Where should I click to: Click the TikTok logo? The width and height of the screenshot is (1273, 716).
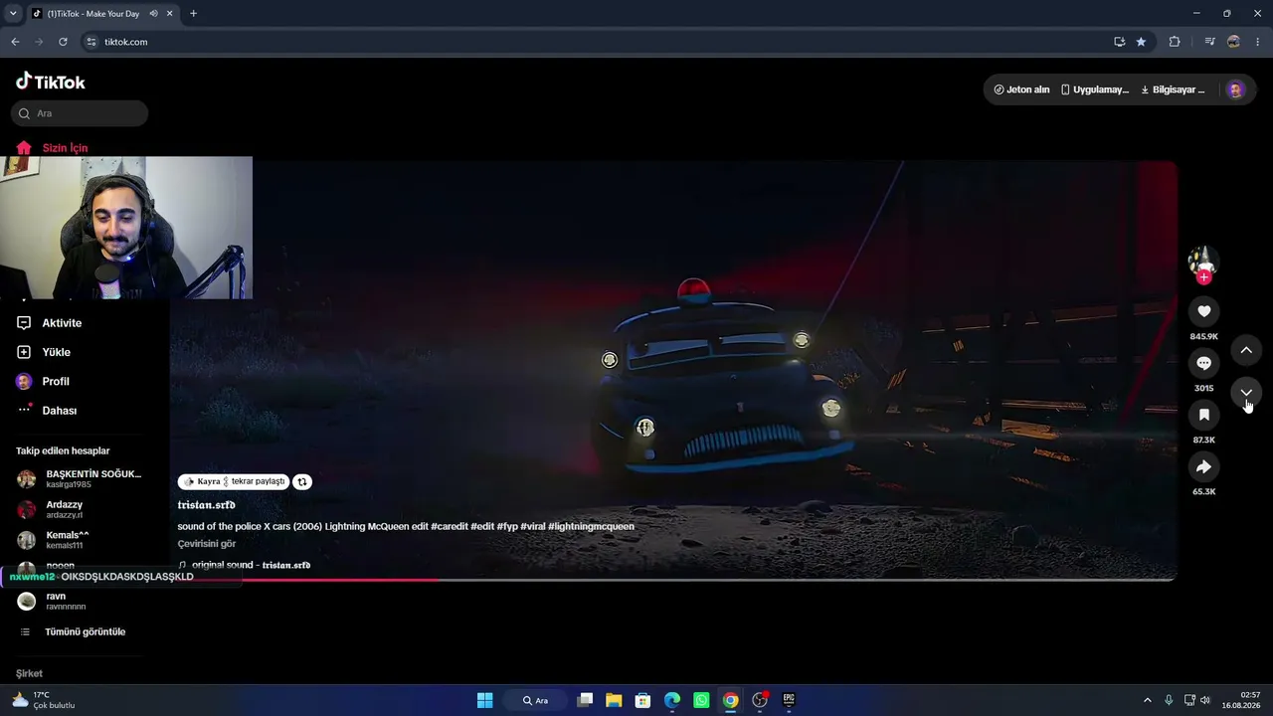point(51,82)
